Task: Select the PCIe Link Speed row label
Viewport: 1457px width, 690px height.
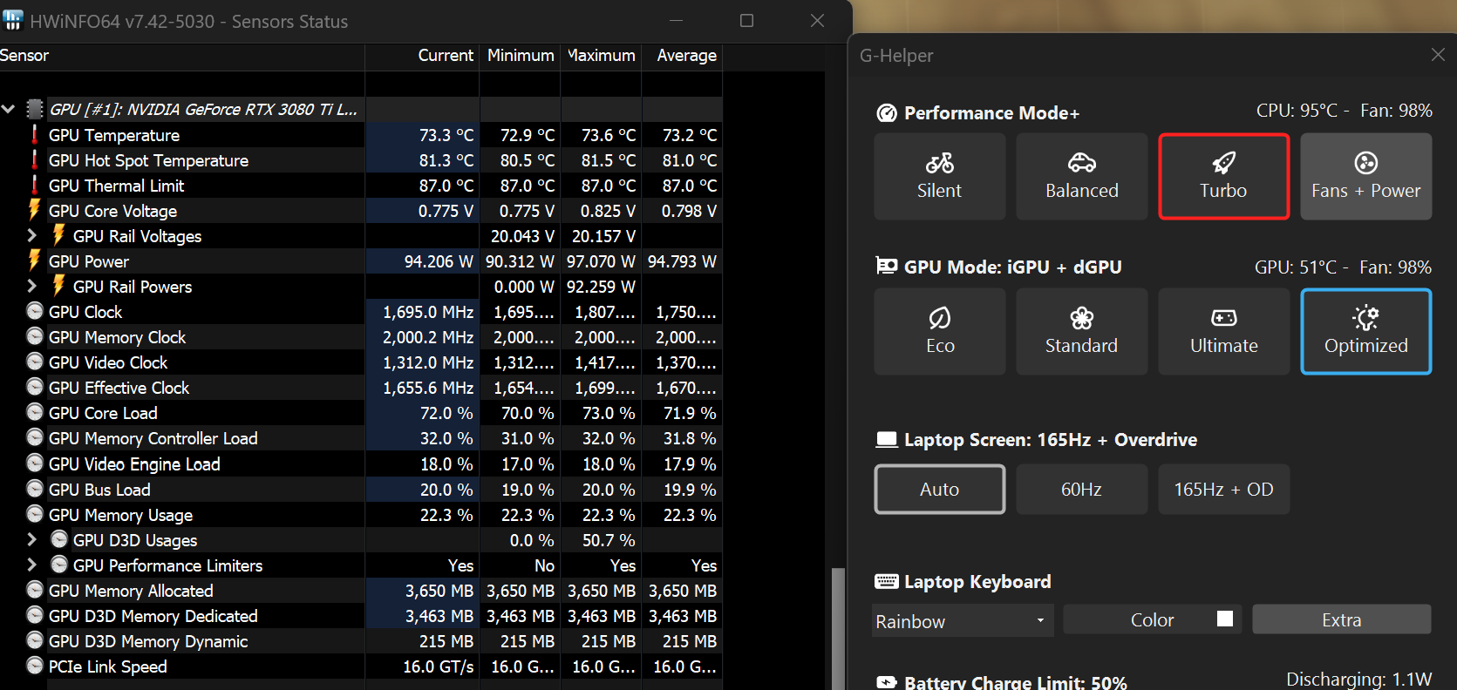Action: pyautogui.click(x=107, y=666)
